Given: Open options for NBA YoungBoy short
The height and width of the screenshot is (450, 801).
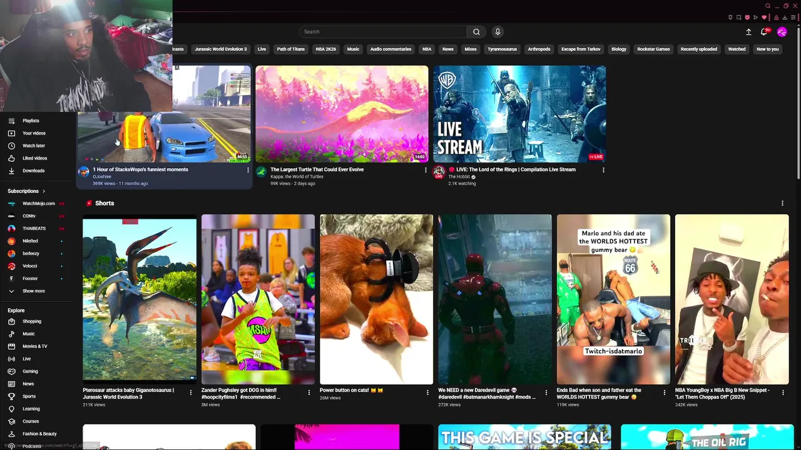Looking at the screenshot, I should [783, 392].
